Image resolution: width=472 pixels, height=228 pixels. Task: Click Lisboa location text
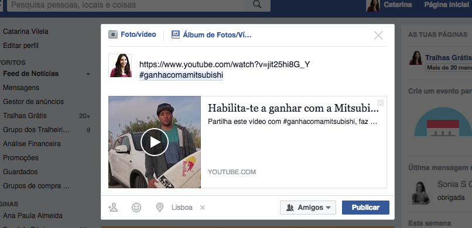[182, 208]
